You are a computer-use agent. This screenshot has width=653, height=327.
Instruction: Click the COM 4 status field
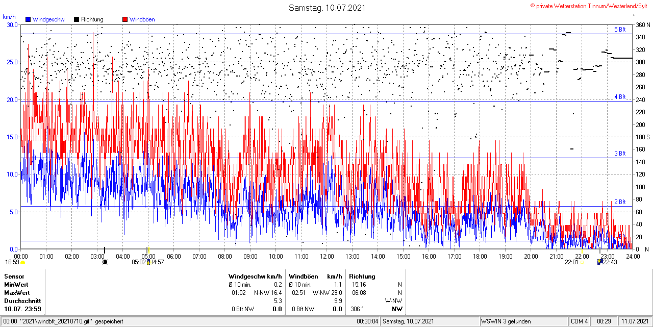pos(580,321)
